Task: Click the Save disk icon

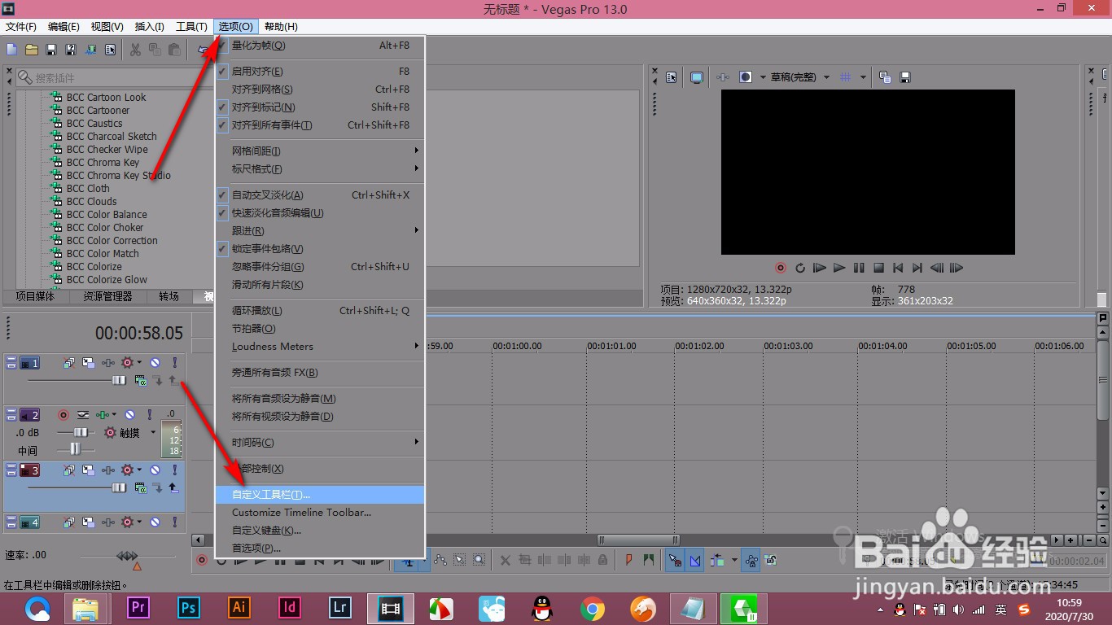Action: click(x=51, y=50)
